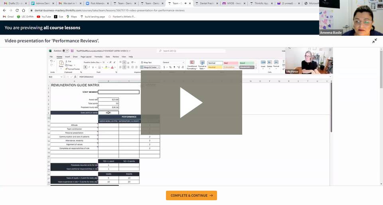Click the browser forward arrow

coord(11,10)
